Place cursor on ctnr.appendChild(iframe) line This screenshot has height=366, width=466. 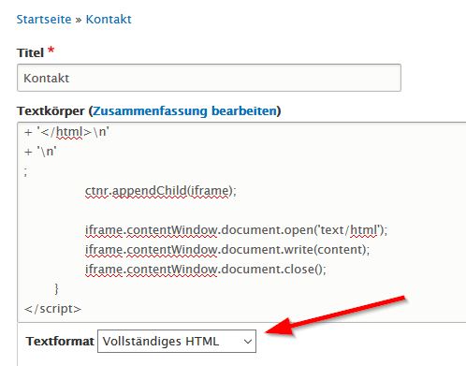161,191
